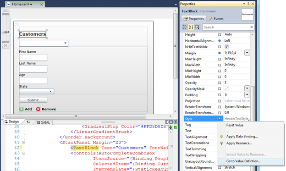Click the Projection property marker square
This screenshot has height=171, width=286.
point(220,101)
